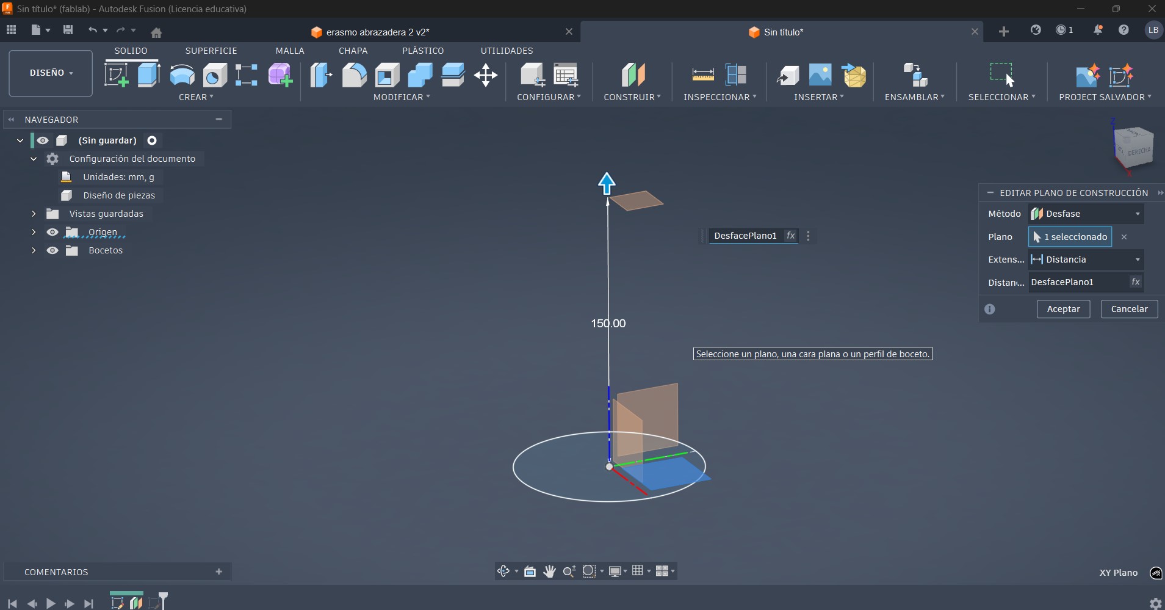The height and width of the screenshot is (610, 1165).
Task: Click the Cancelar button
Action: point(1129,309)
